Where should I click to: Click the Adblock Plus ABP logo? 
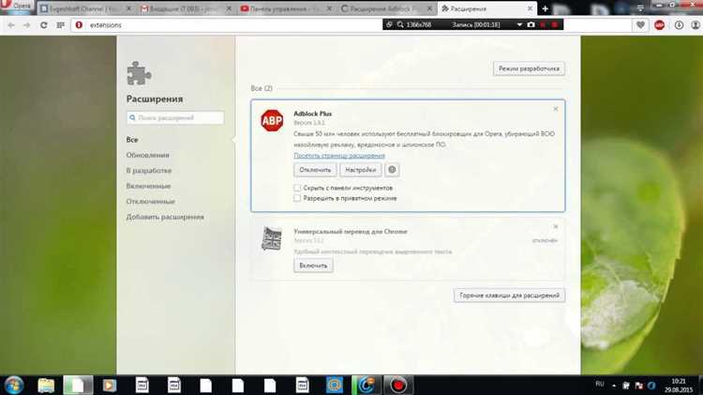coord(272,120)
